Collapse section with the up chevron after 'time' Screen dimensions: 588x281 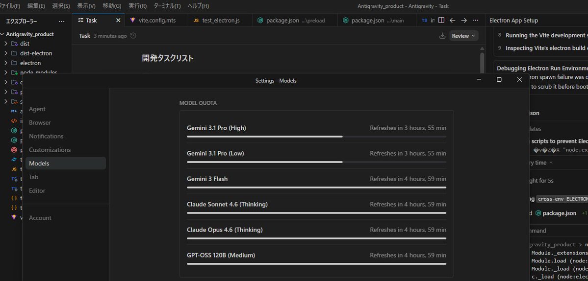pyautogui.click(x=551, y=163)
